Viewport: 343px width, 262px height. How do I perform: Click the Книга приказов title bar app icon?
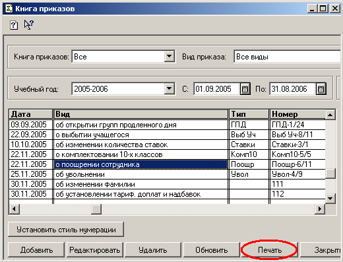coord(9,9)
